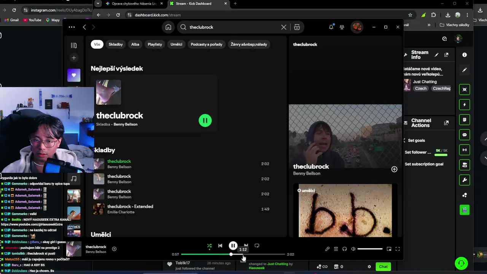Mute Spotify with the speaker icon
This screenshot has width=487, height=274.
point(353,249)
